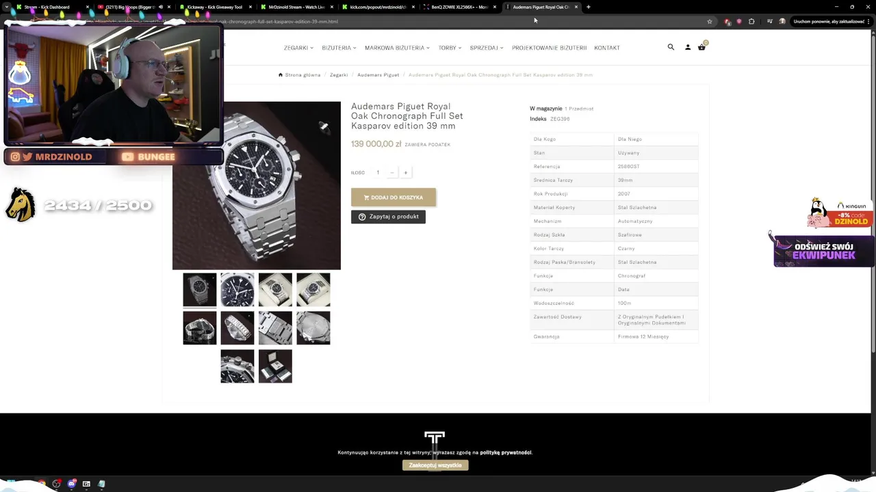Decrease quantity with minus button
The width and height of the screenshot is (876, 492).
click(x=392, y=173)
